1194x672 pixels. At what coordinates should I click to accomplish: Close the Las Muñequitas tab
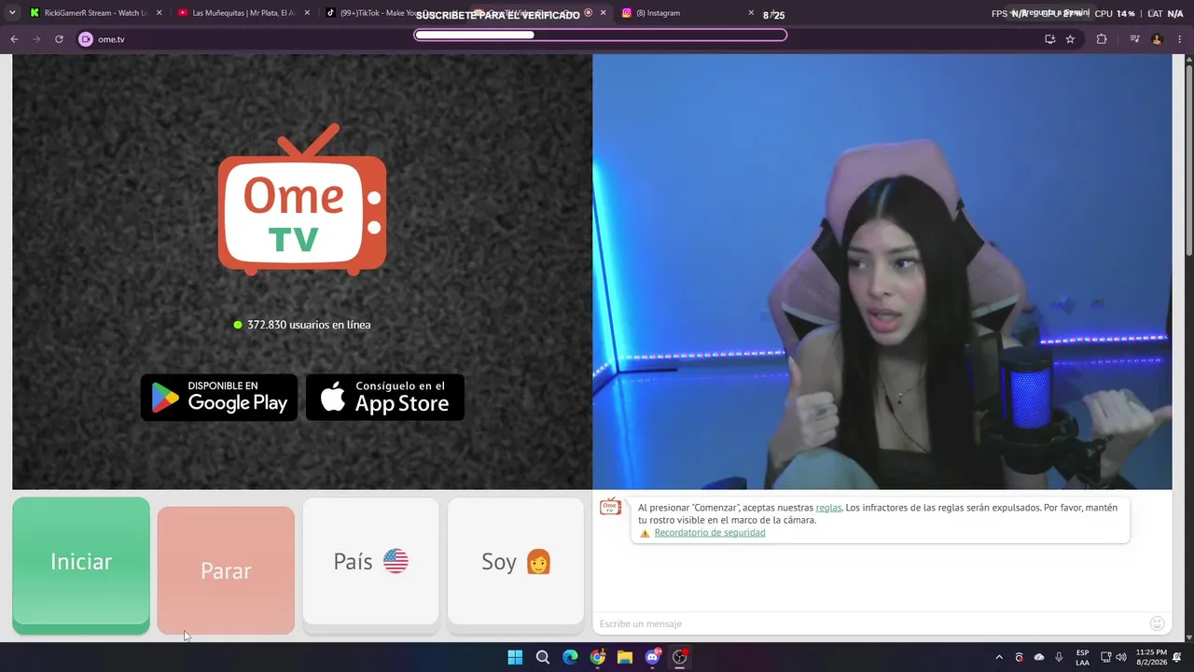[307, 13]
